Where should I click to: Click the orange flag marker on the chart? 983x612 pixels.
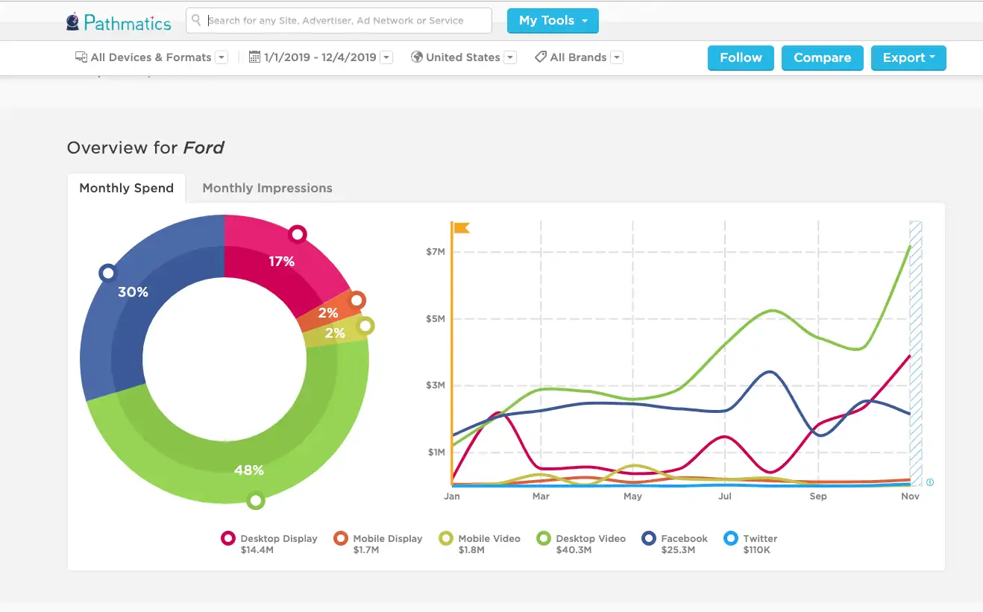pos(462,227)
